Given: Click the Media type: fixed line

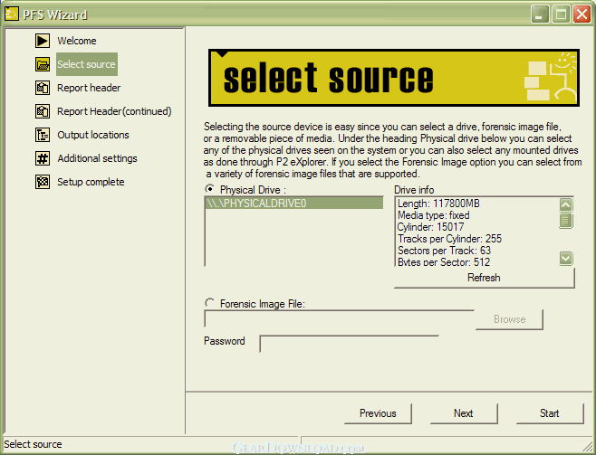Looking at the screenshot, I should pos(434,215).
